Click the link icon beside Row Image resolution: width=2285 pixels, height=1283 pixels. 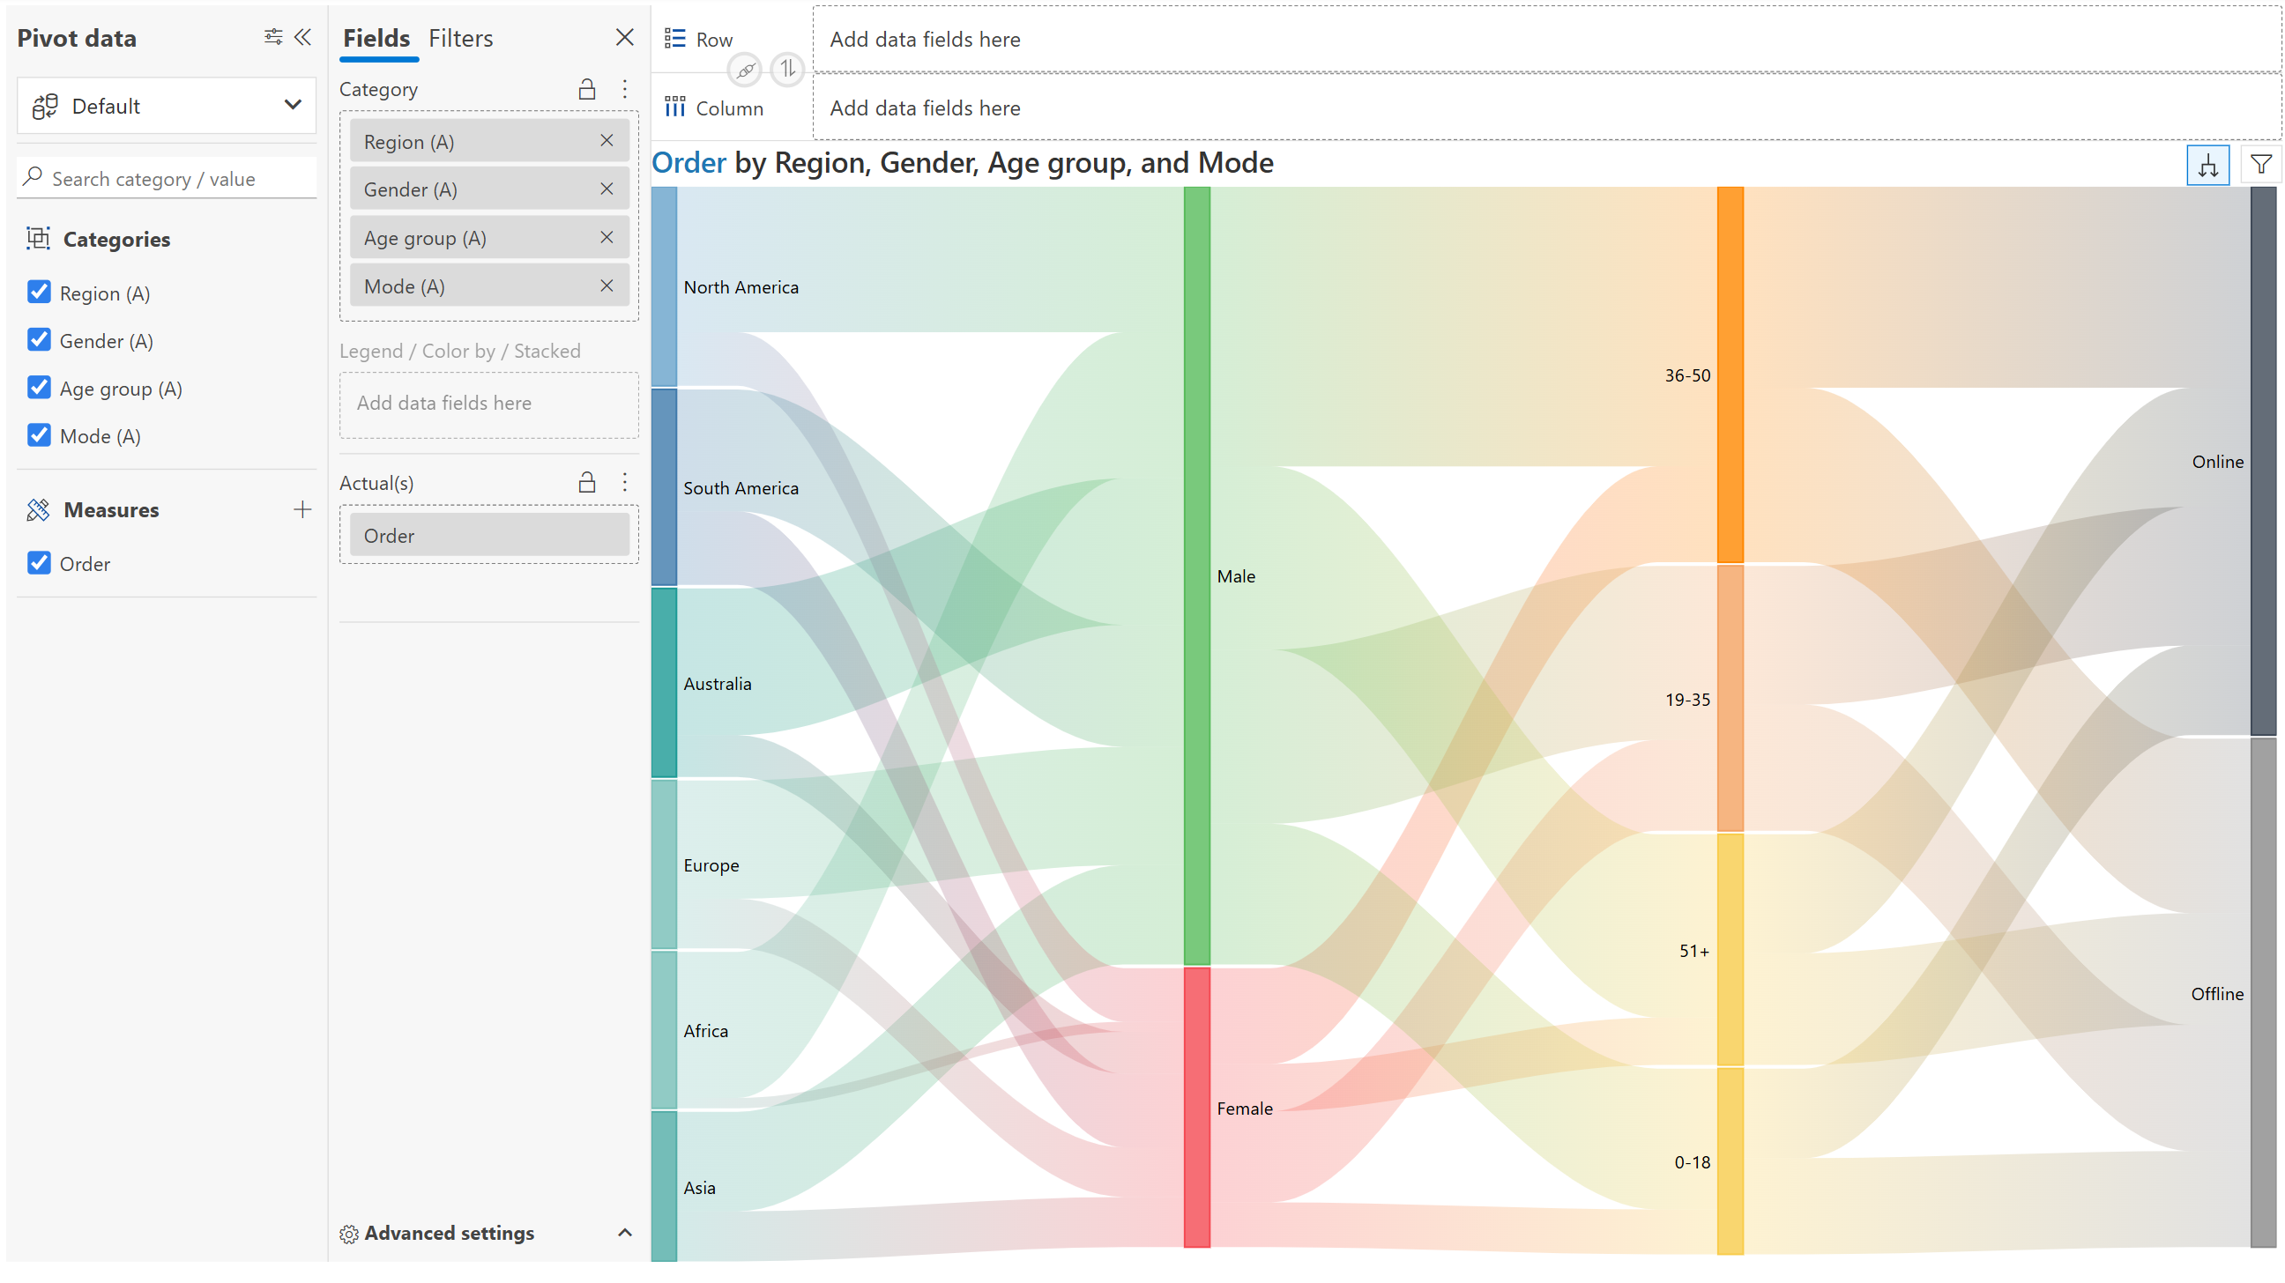(x=745, y=69)
